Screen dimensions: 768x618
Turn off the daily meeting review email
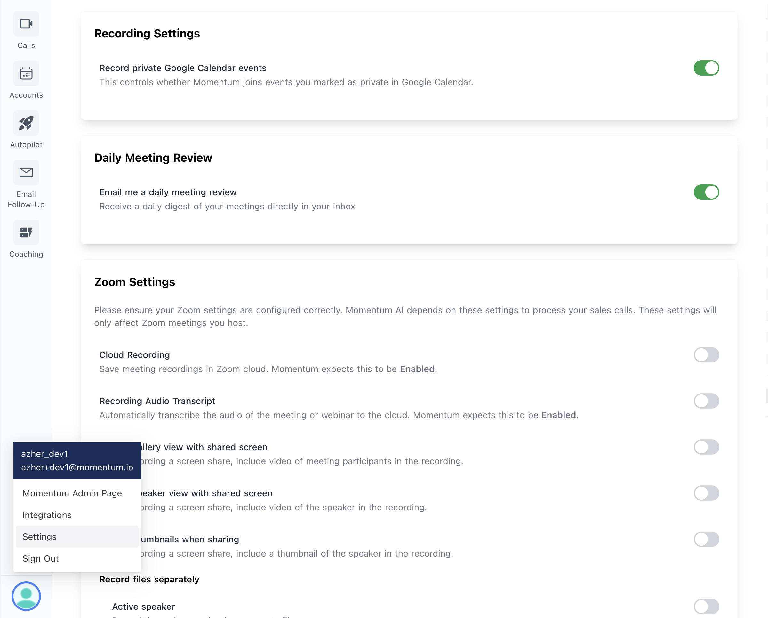[x=707, y=192]
